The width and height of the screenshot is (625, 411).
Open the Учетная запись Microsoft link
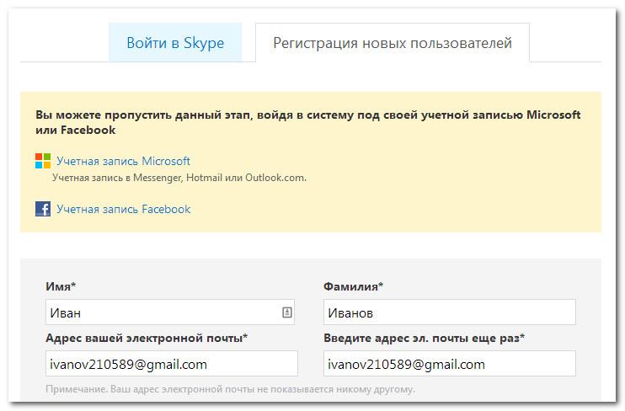[x=123, y=161]
